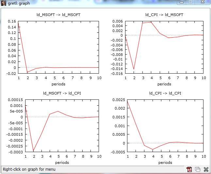The width and height of the screenshot is (211, 174).
Task: Click the 'gretl: graph' window title text
Action: click(19, 3)
